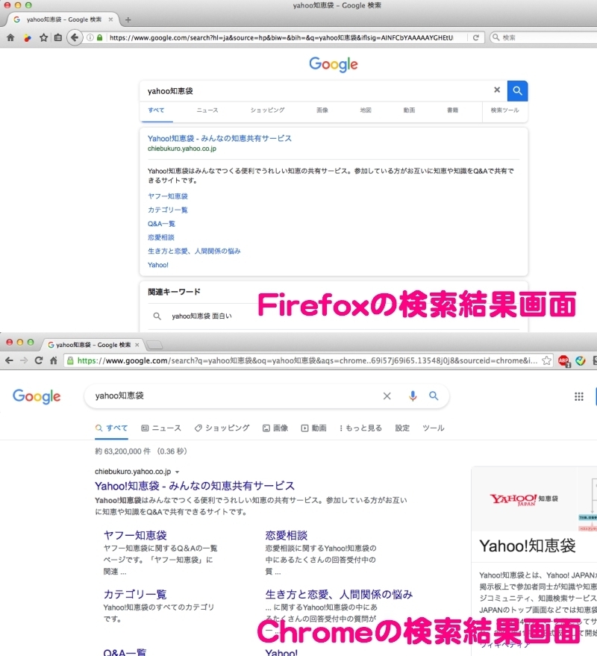Click Chrome home icon
597x656 pixels.
(54, 360)
